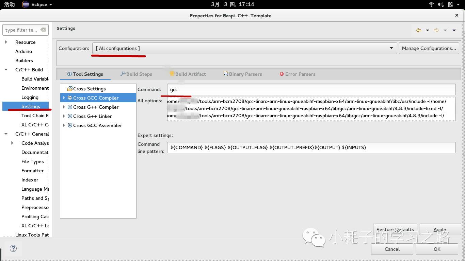Expand the Cross GCC Assembler node
This screenshot has width=465, height=261.
coord(64,125)
